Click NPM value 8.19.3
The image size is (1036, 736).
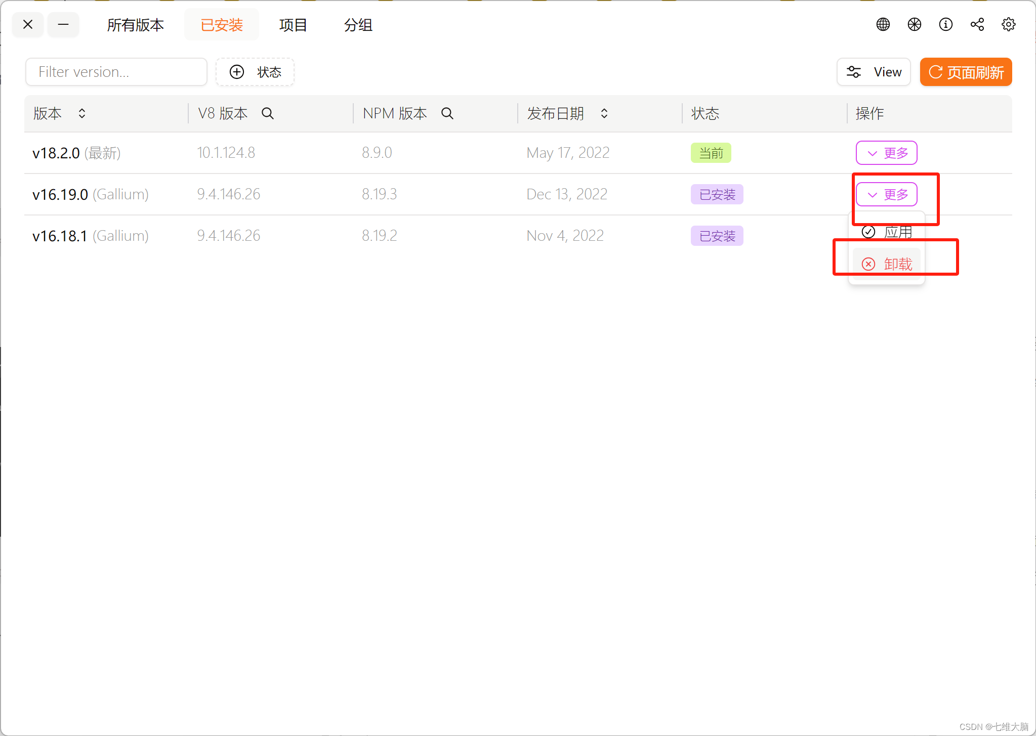tap(379, 194)
